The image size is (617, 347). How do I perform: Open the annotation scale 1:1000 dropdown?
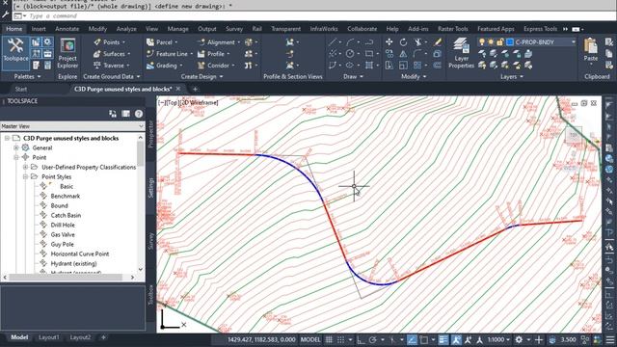498,339
